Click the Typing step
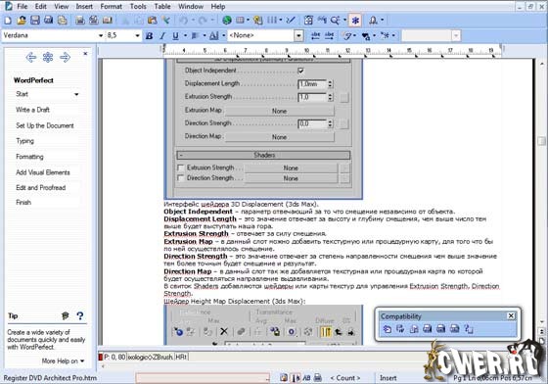 pos(24,141)
